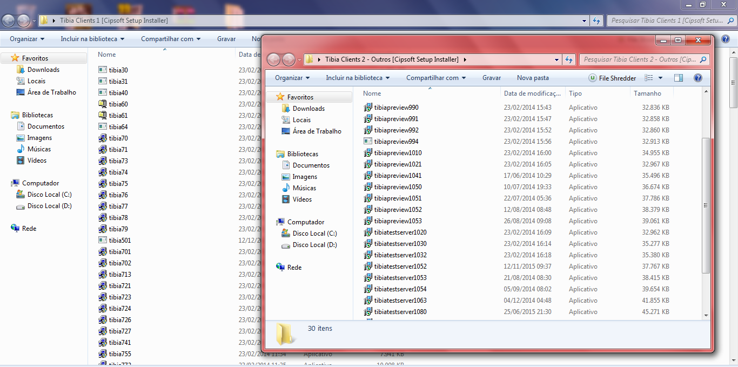Toggle the preview pane in Tibia Clients 2
The image size is (738, 367).
[x=679, y=78]
